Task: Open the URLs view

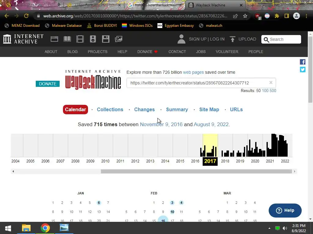Action: coord(236,109)
